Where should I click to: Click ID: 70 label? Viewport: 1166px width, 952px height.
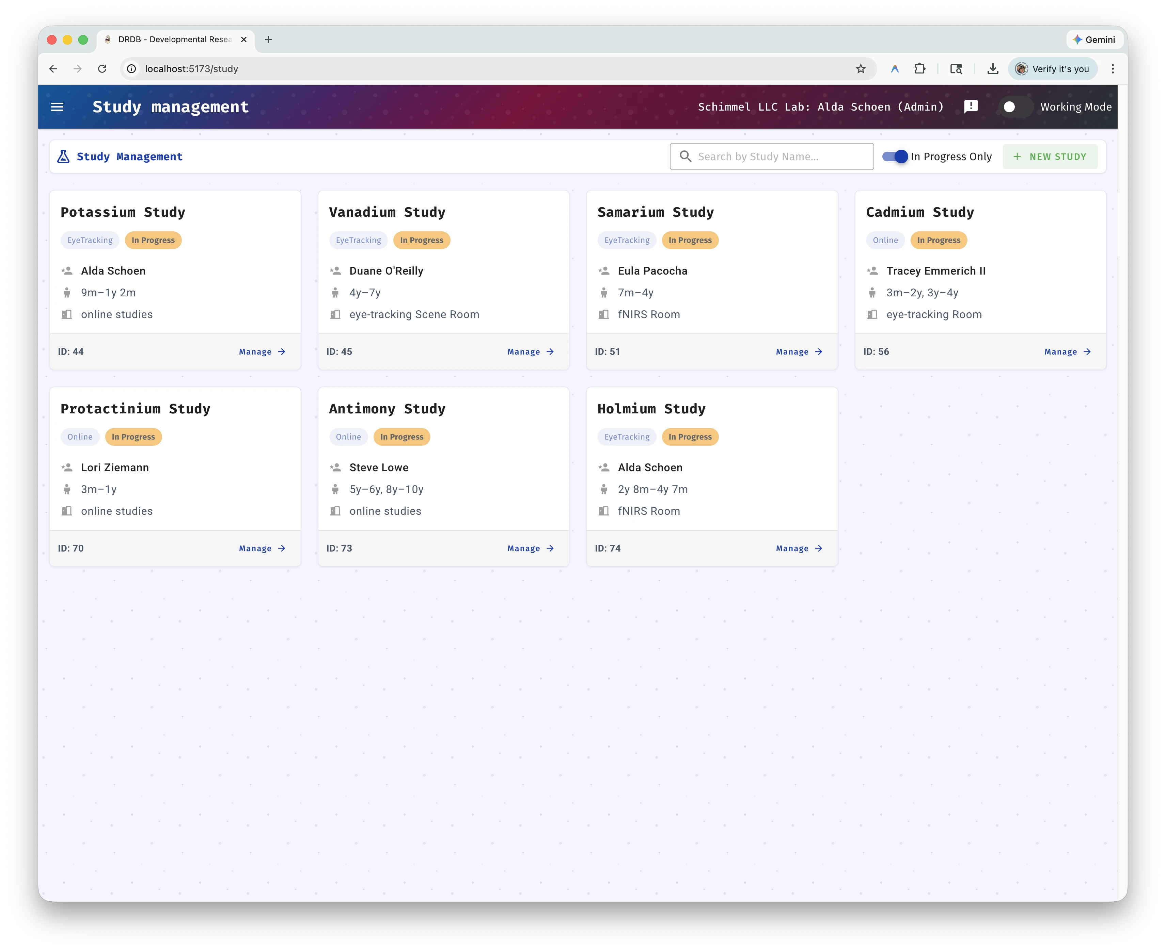tap(71, 548)
